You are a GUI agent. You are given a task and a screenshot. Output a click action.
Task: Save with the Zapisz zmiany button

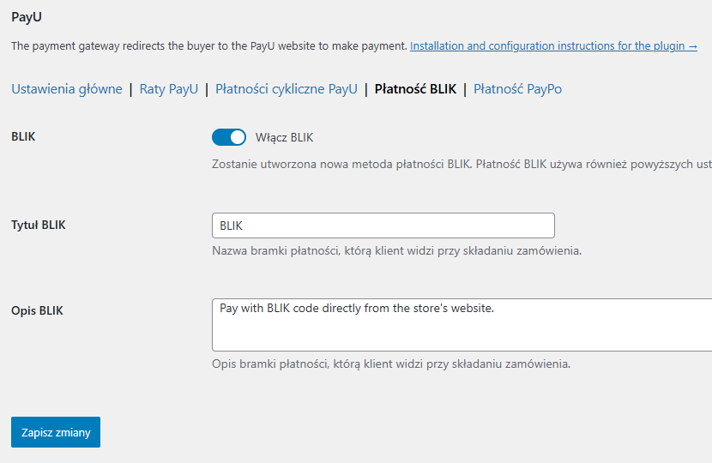pos(56,432)
